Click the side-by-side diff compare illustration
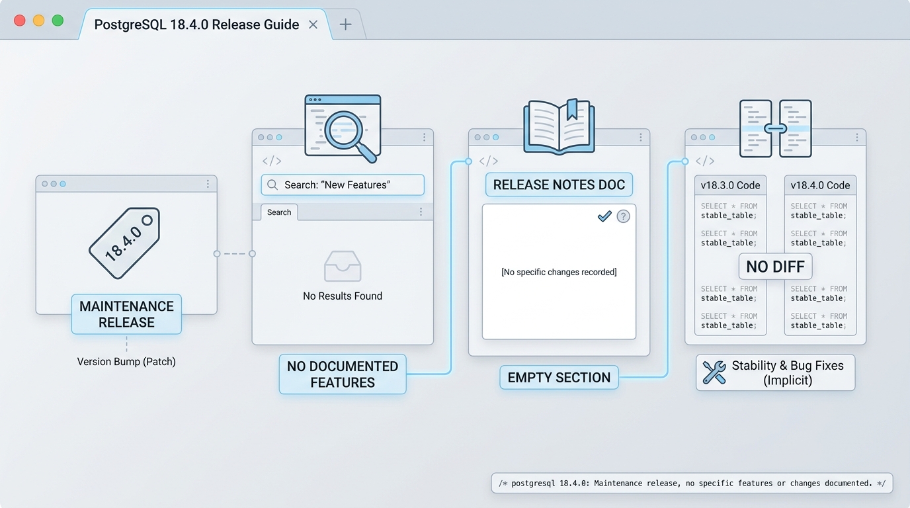This screenshot has height=508, width=910. (x=775, y=128)
